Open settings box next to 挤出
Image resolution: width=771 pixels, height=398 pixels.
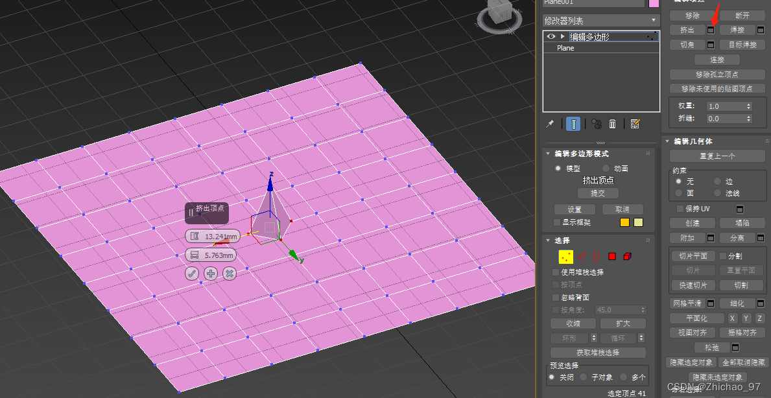pos(711,30)
